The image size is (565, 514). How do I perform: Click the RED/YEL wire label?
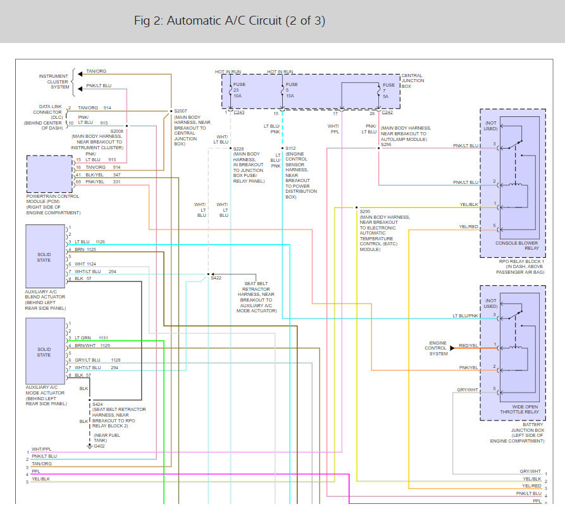[x=468, y=346]
